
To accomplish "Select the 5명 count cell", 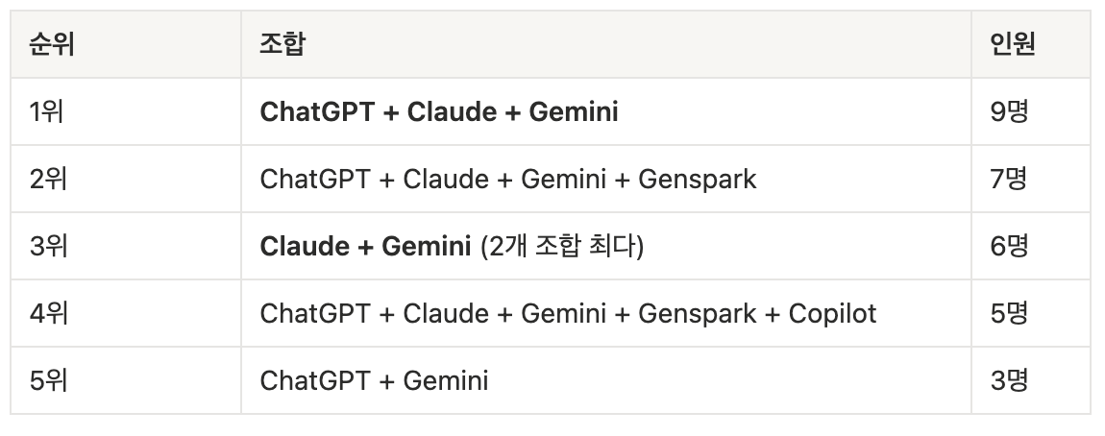I will tap(1009, 314).
